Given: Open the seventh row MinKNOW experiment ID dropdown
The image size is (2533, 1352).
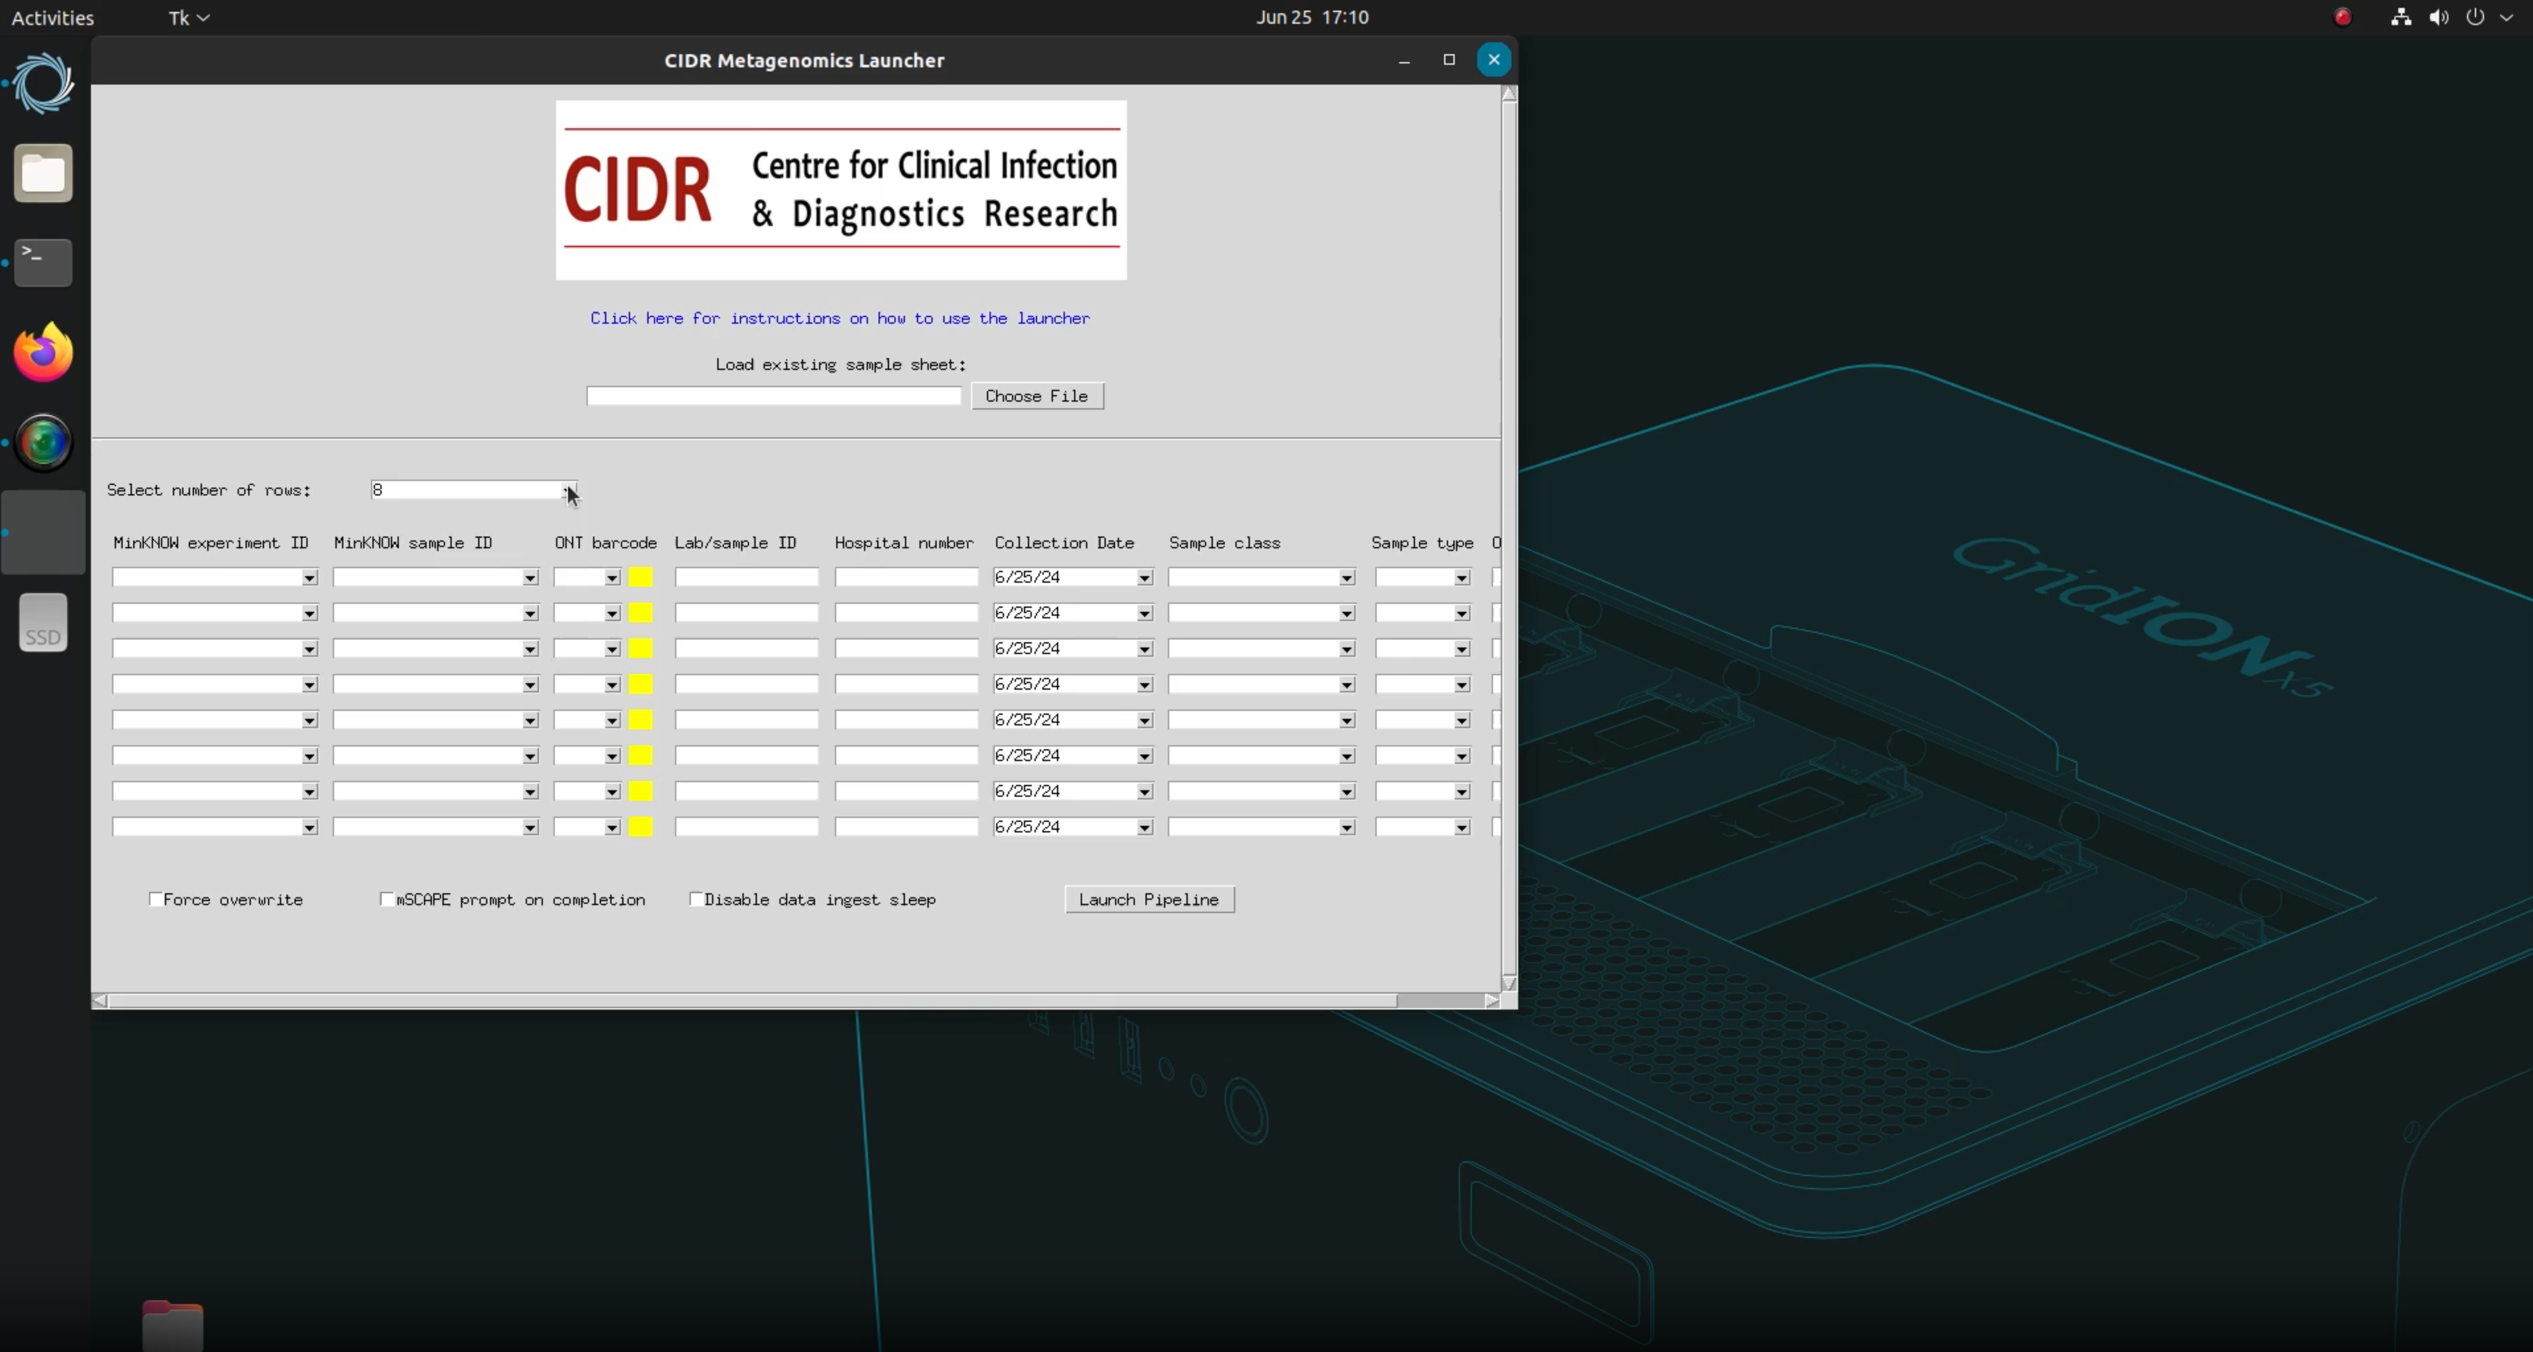Looking at the screenshot, I should pos(309,792).
